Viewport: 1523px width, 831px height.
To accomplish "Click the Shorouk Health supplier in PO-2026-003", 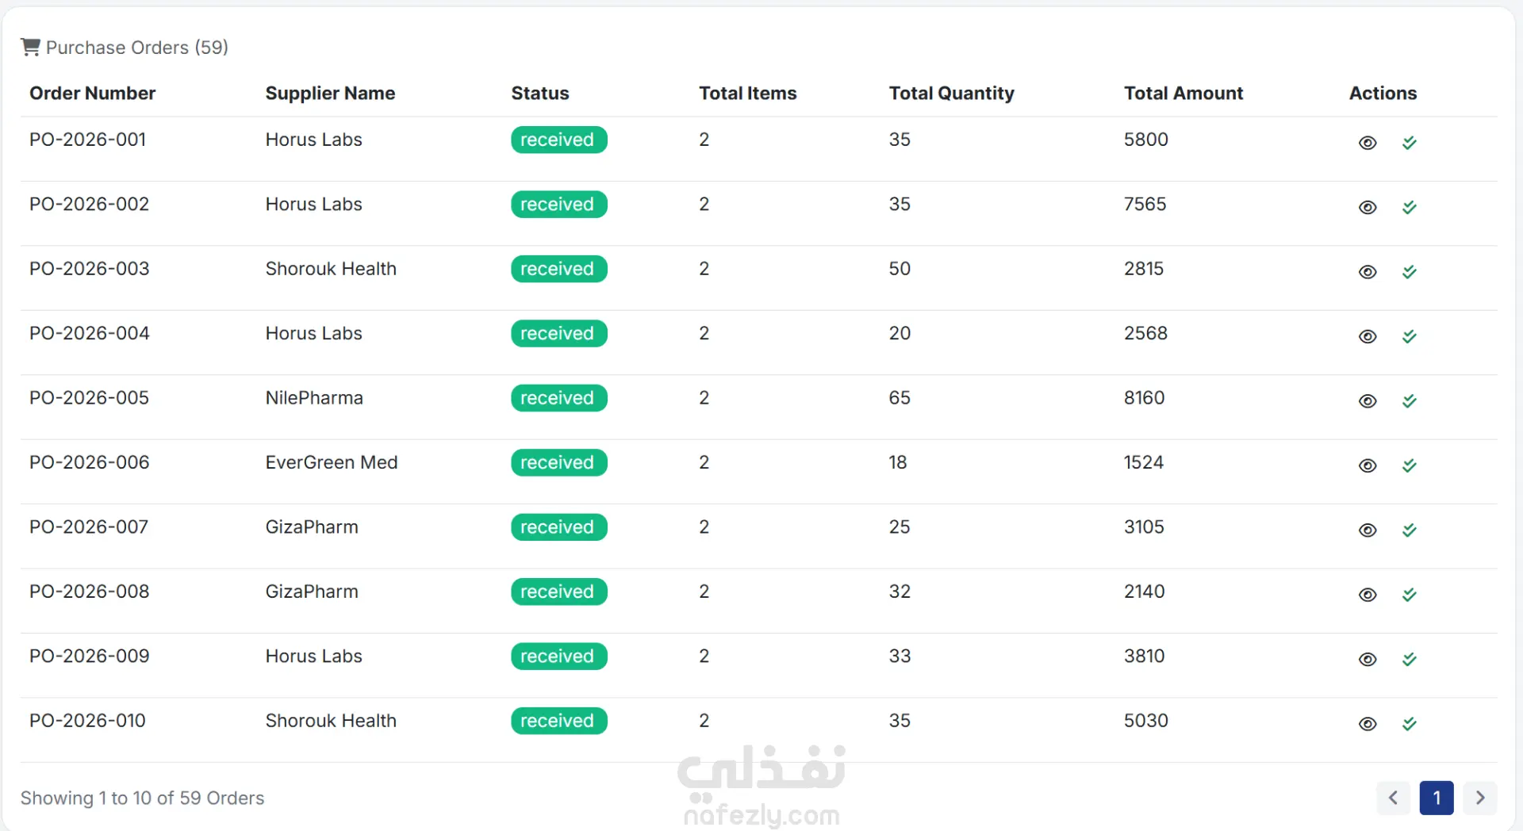I will pyautogui.click(x=331, y=269).
